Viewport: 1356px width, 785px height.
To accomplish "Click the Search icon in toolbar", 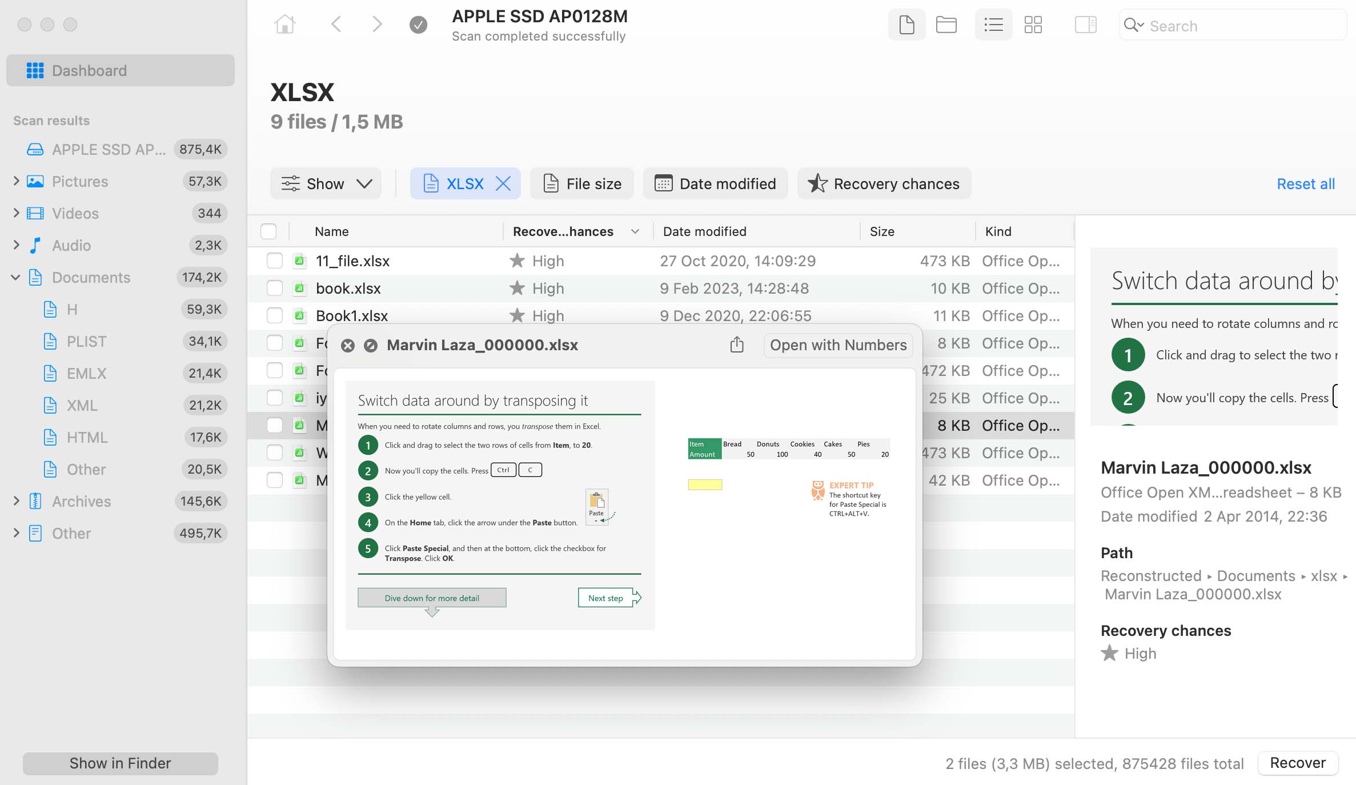I will [1134, 25].
